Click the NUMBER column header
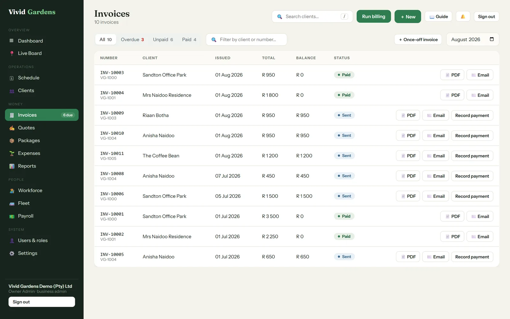510x319 pixels. [109, 58]
